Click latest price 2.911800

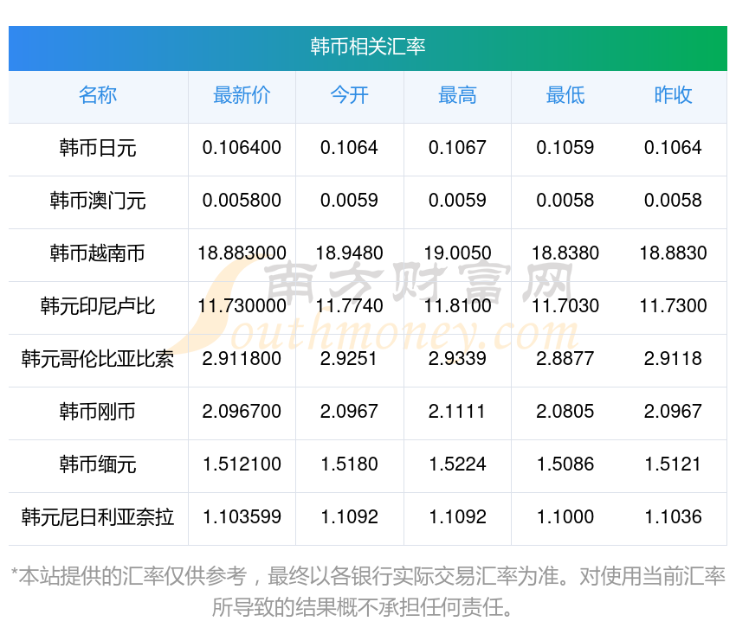(242, 359)
